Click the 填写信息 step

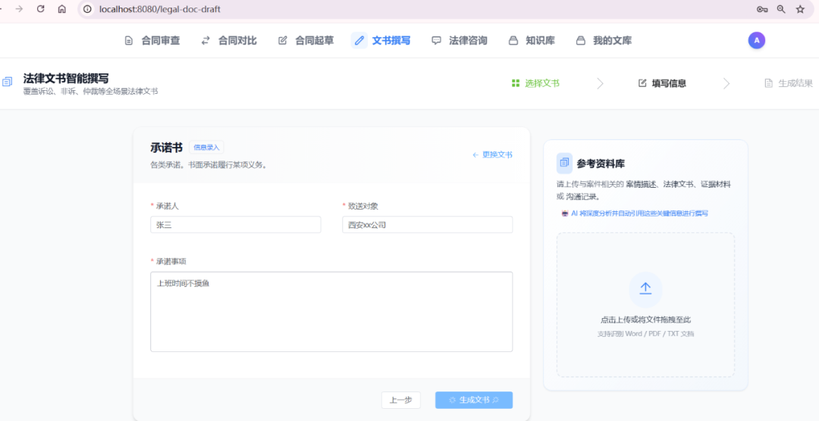pos(662,83)
